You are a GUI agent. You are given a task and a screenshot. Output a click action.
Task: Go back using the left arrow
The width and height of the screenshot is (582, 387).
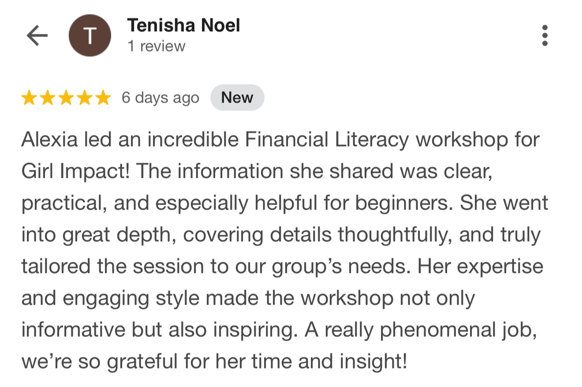tap(37, 36)
